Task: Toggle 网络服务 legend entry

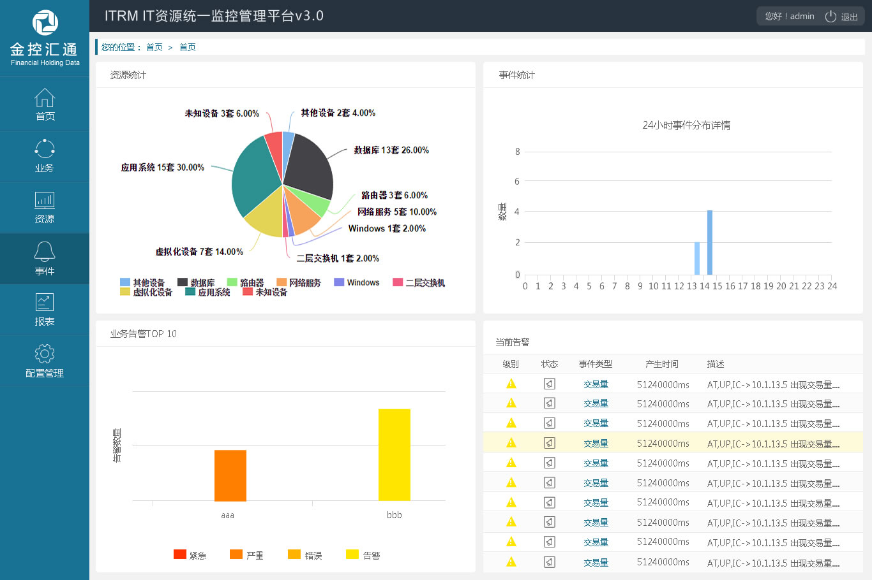Action: [x=299, y=282]
